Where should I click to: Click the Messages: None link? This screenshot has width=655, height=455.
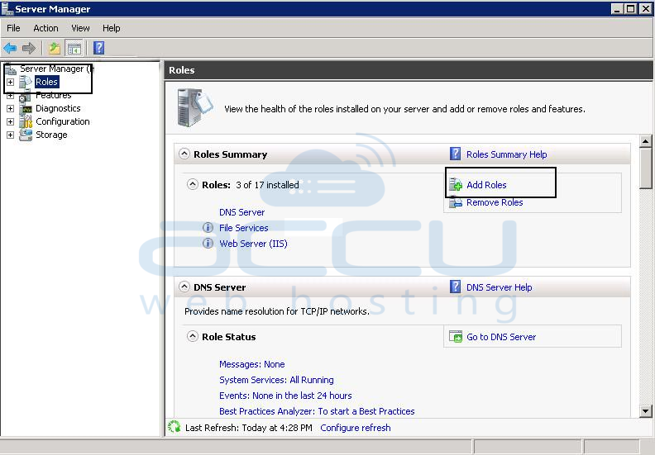tap(252, 364)
